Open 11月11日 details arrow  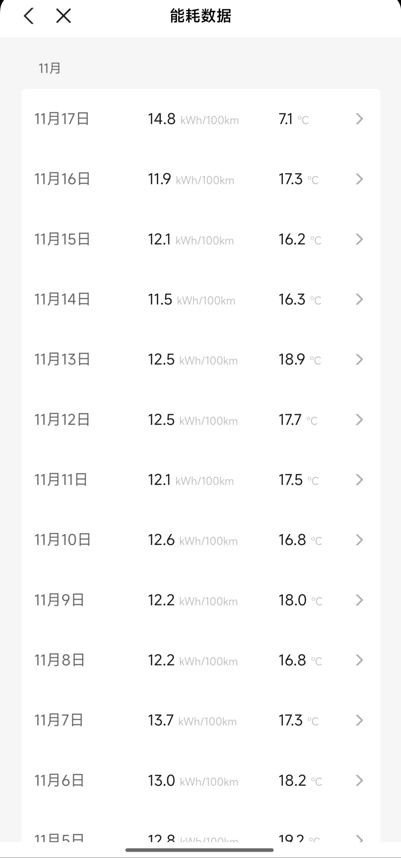tap(359, 480)
